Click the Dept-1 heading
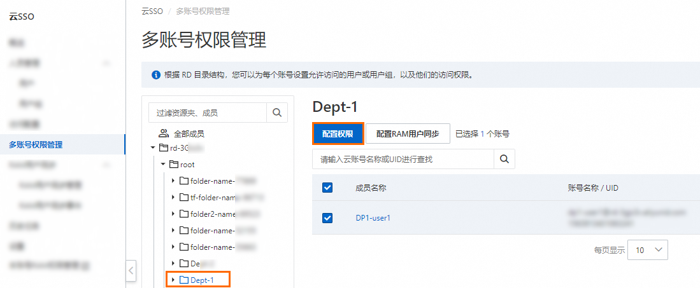This screenshot has height=288, width=700. click(335, 107)
